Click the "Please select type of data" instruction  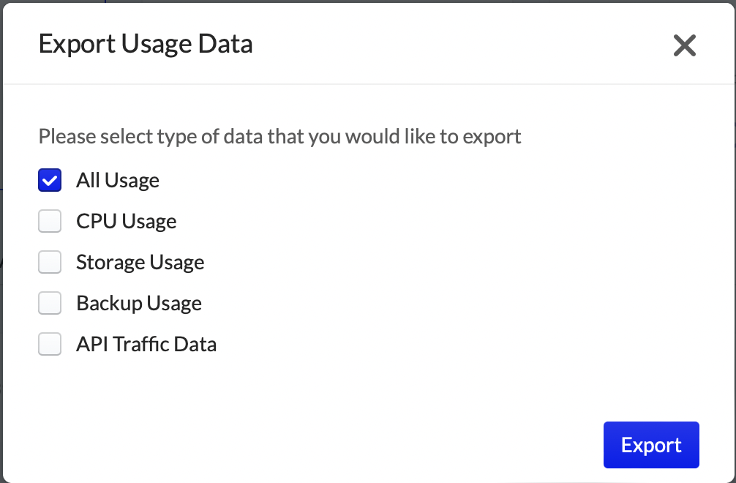click(279, 137)
